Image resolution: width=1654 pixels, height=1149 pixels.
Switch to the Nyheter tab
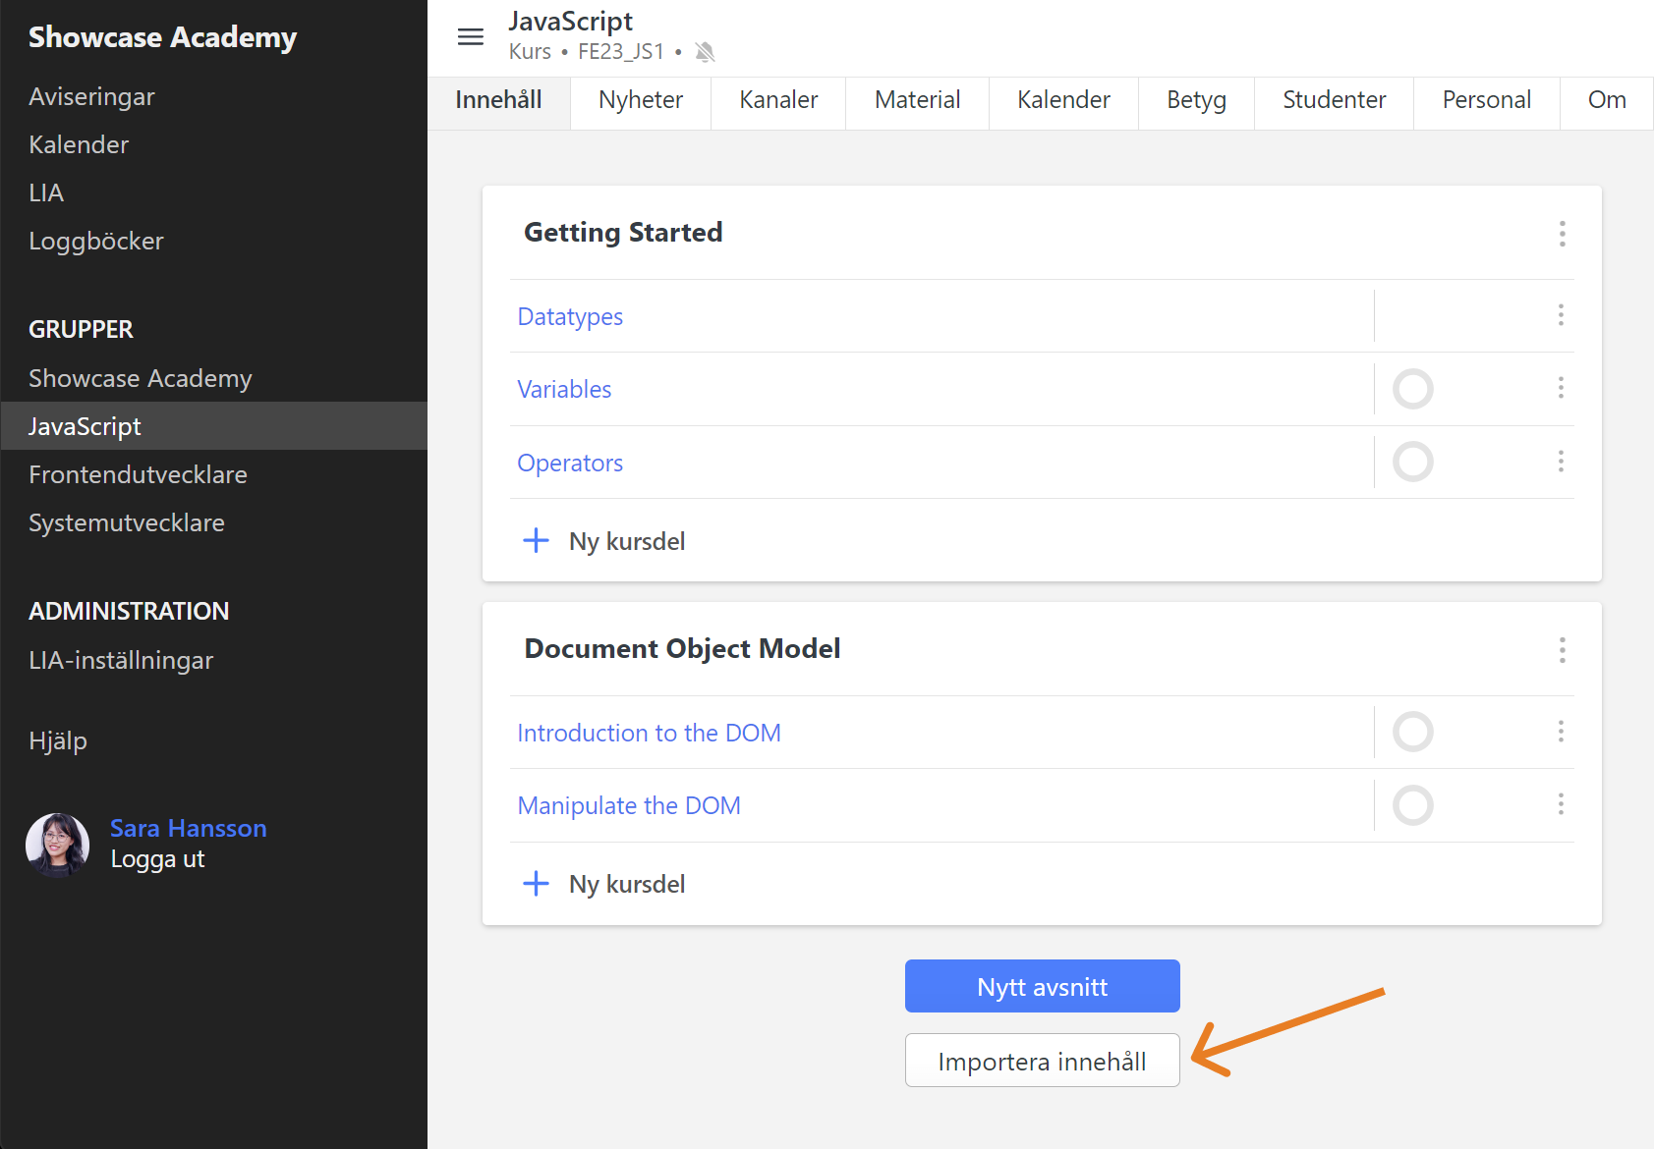pos(640,100)
